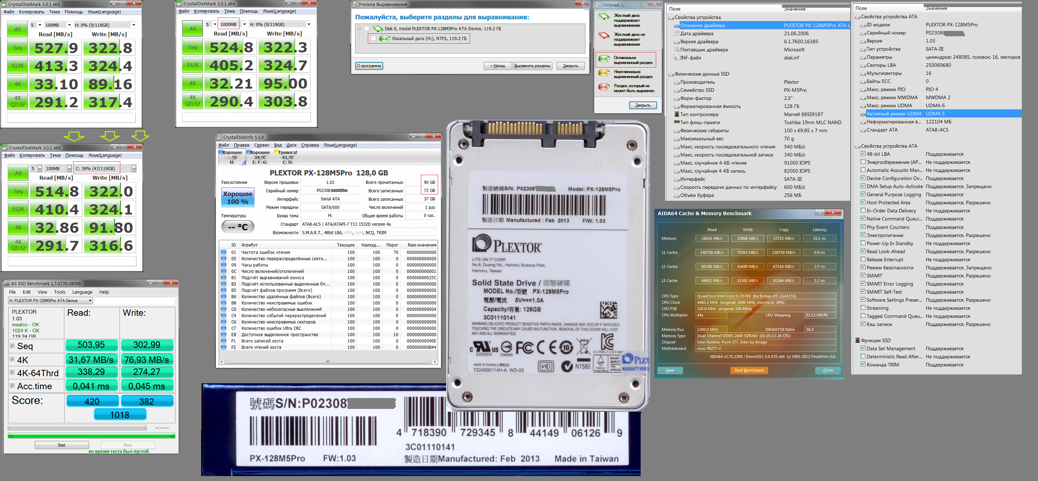Uncheck the 4K-64Thrd test checkbox

[x=12, y=372]
